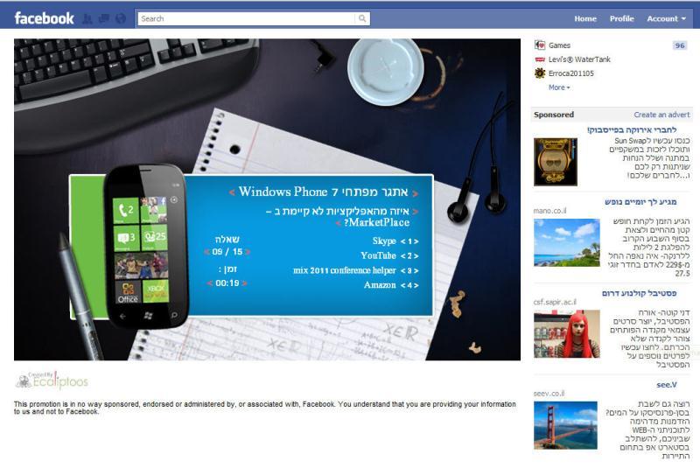
Task: Click the Windows Phone image in quiz
Action: click(146, 246)
